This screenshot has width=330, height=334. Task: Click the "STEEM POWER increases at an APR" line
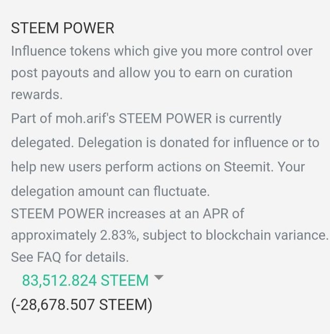click(127, 212)
